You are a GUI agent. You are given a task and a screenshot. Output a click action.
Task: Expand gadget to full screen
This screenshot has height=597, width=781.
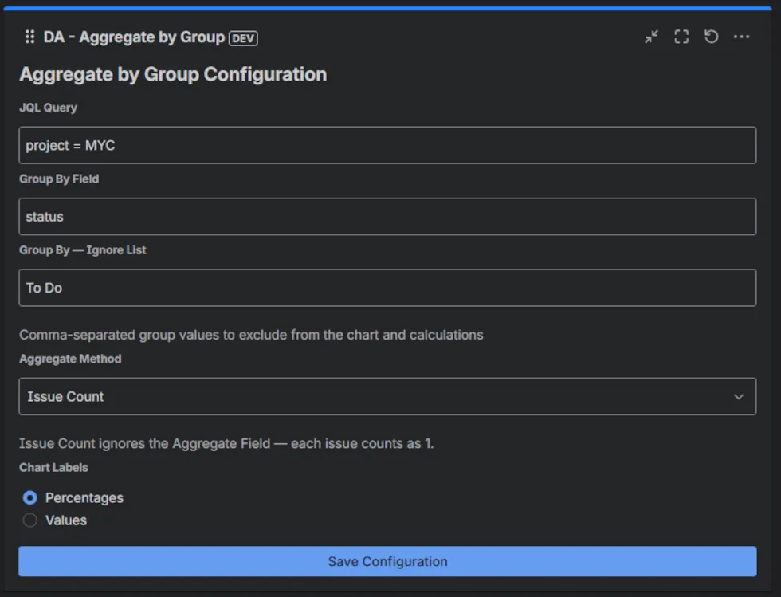coord(681,37)
